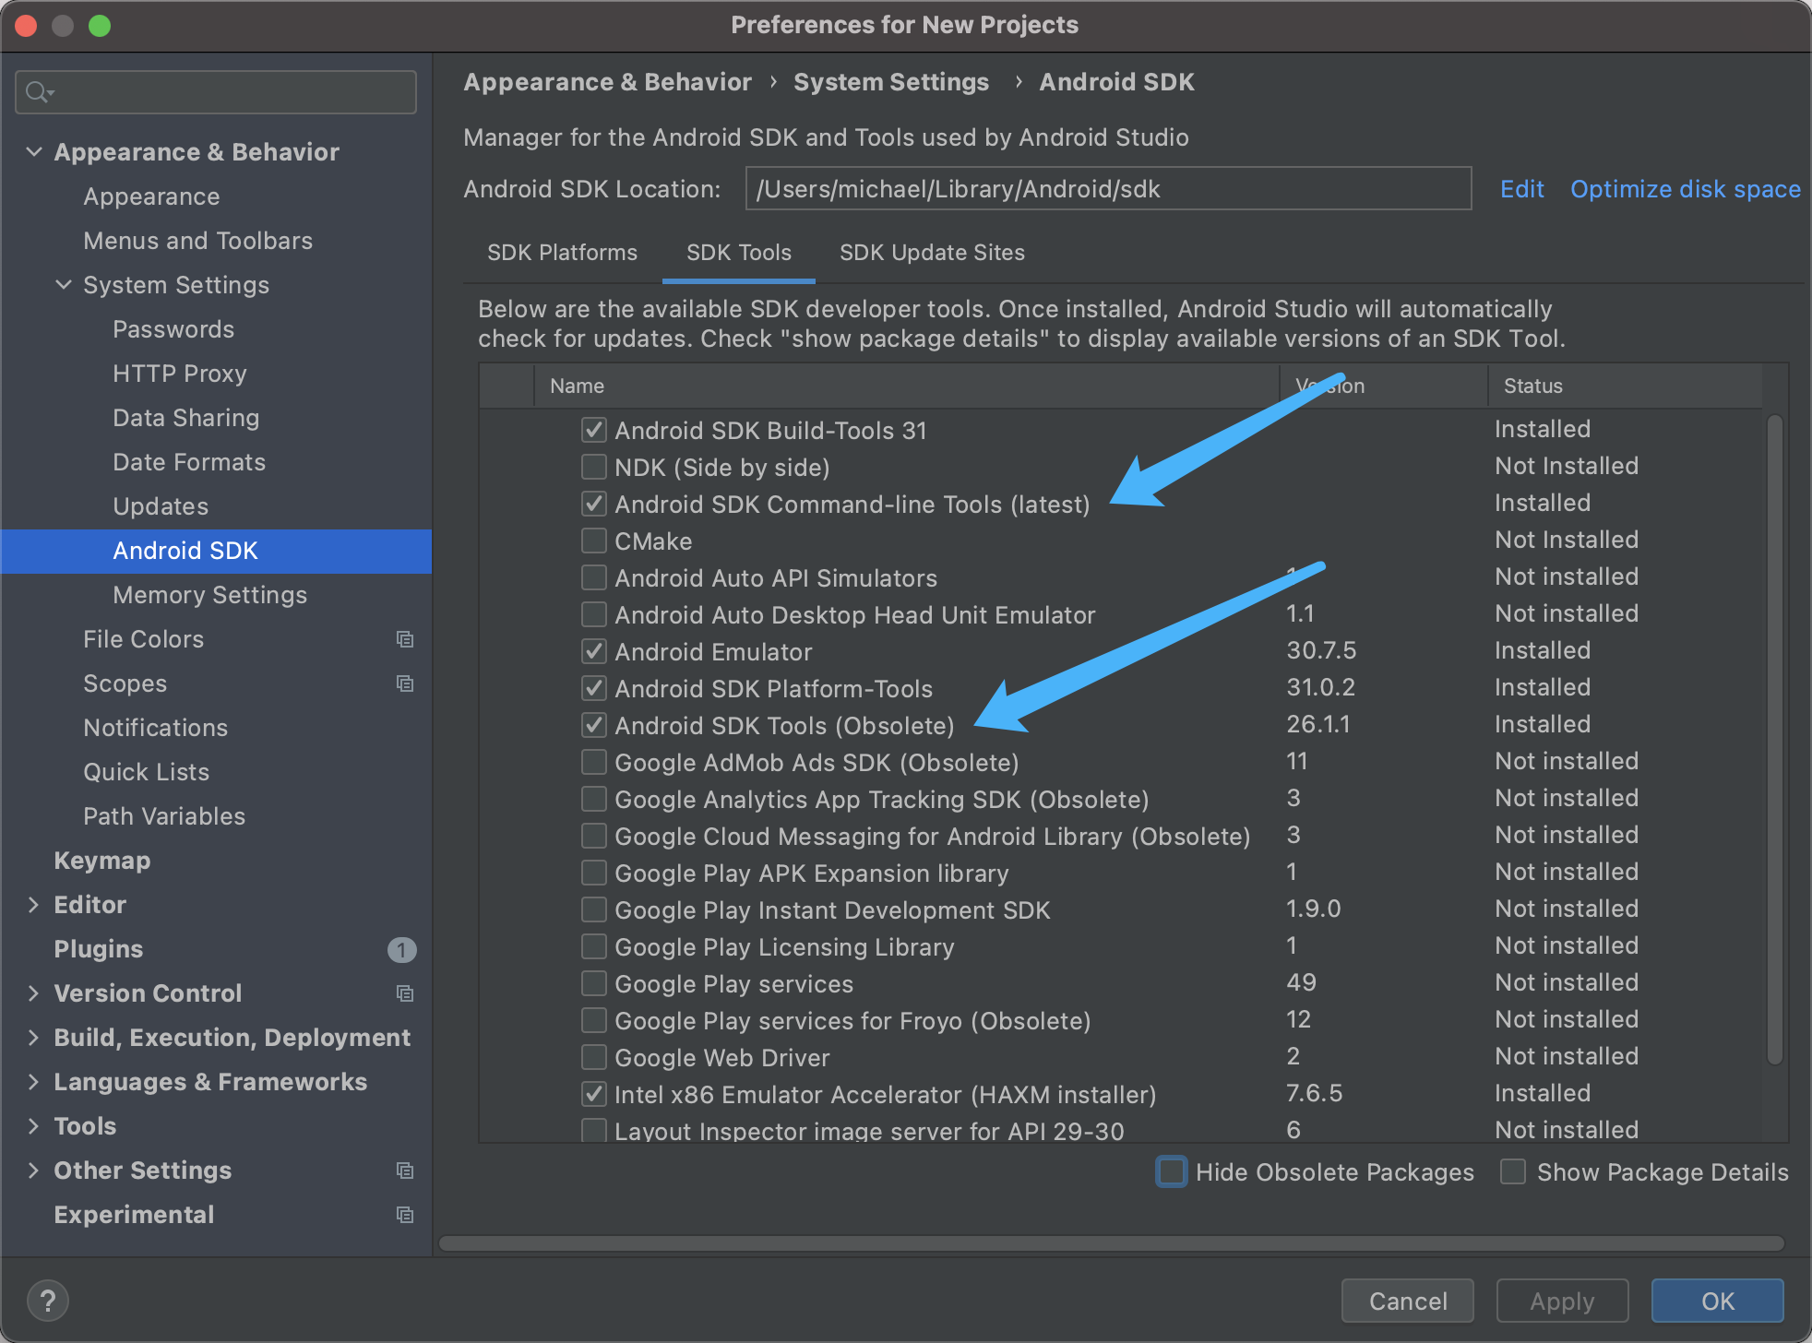This screenshot has height=1343, width=1812.
Task: Click the project-level icon beside Scopes
Action: (404, 683)
